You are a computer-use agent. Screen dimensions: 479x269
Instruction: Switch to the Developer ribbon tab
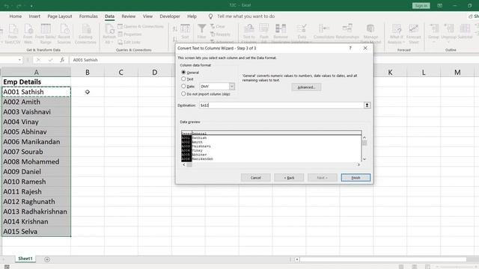pos(170,16)
